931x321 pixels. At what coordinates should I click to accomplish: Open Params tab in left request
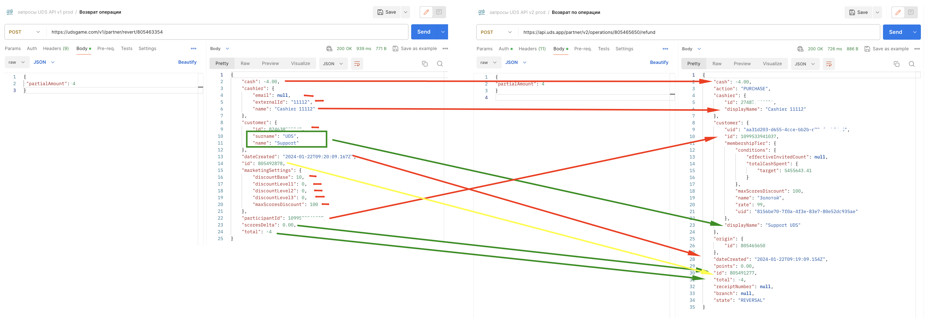point(13,49)
